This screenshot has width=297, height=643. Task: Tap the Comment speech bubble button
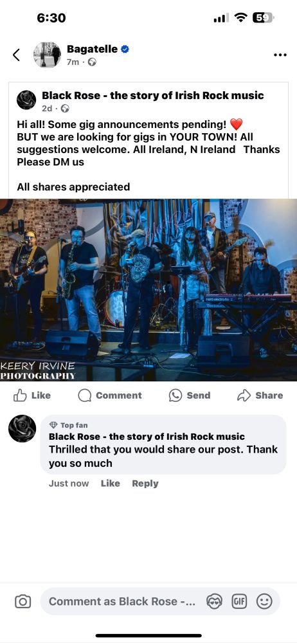(110, 395)
